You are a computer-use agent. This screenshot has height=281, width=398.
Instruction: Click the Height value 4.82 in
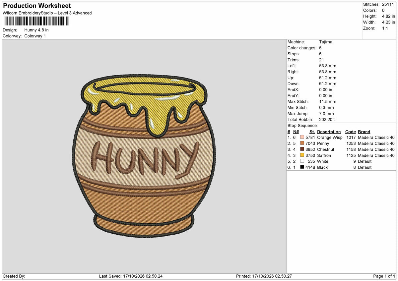[389, 16]
